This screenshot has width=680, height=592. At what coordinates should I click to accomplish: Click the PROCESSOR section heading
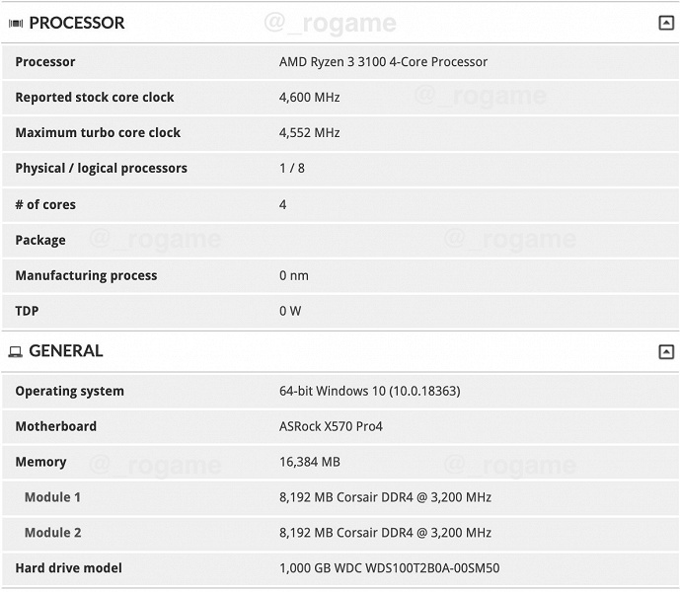tap(77, 23)
